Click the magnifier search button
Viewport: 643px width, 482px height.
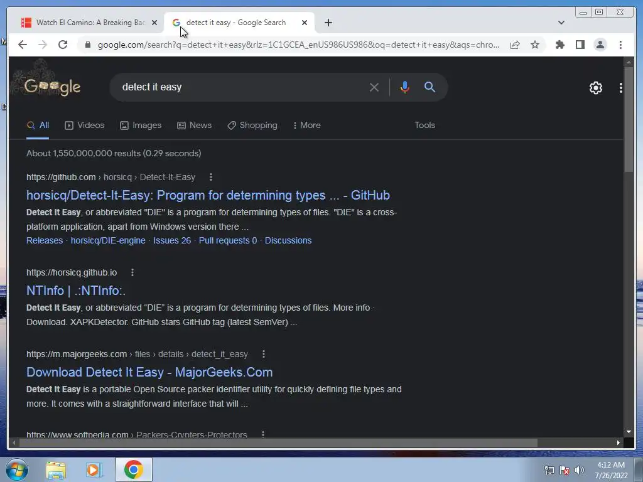click(430, 87)
